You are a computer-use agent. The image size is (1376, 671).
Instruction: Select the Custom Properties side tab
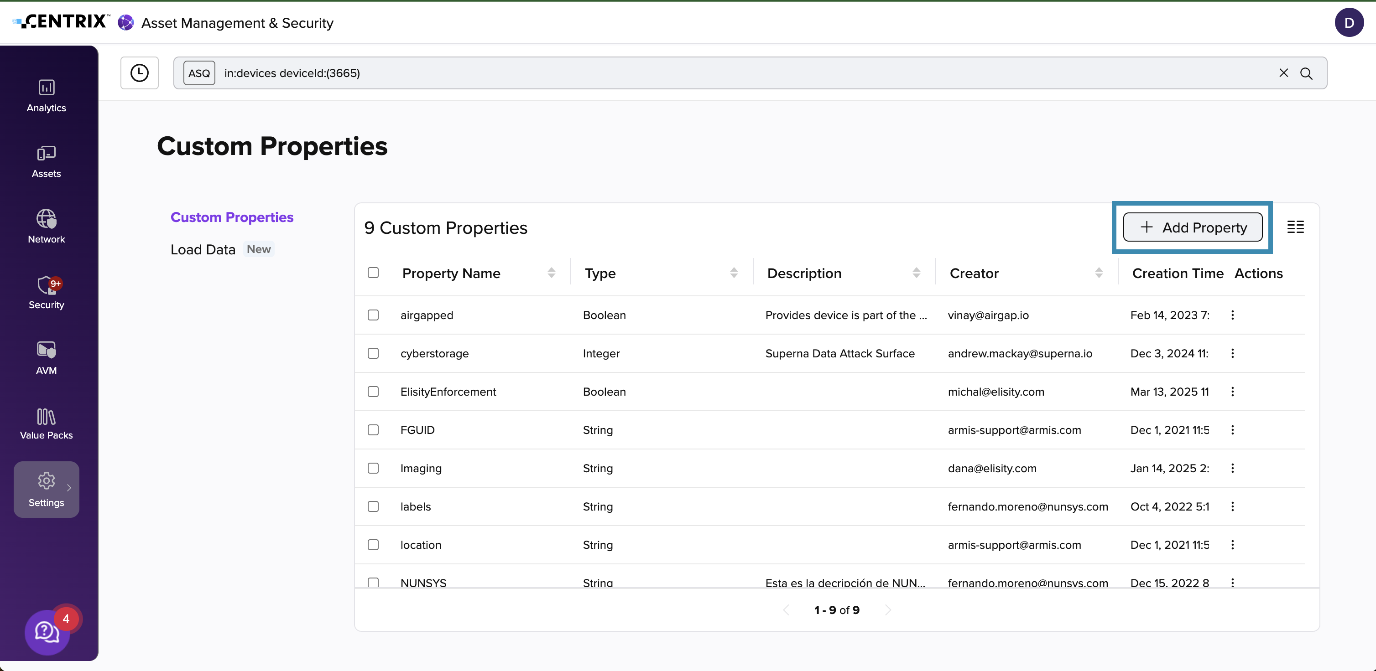click(x=232, y=217)
